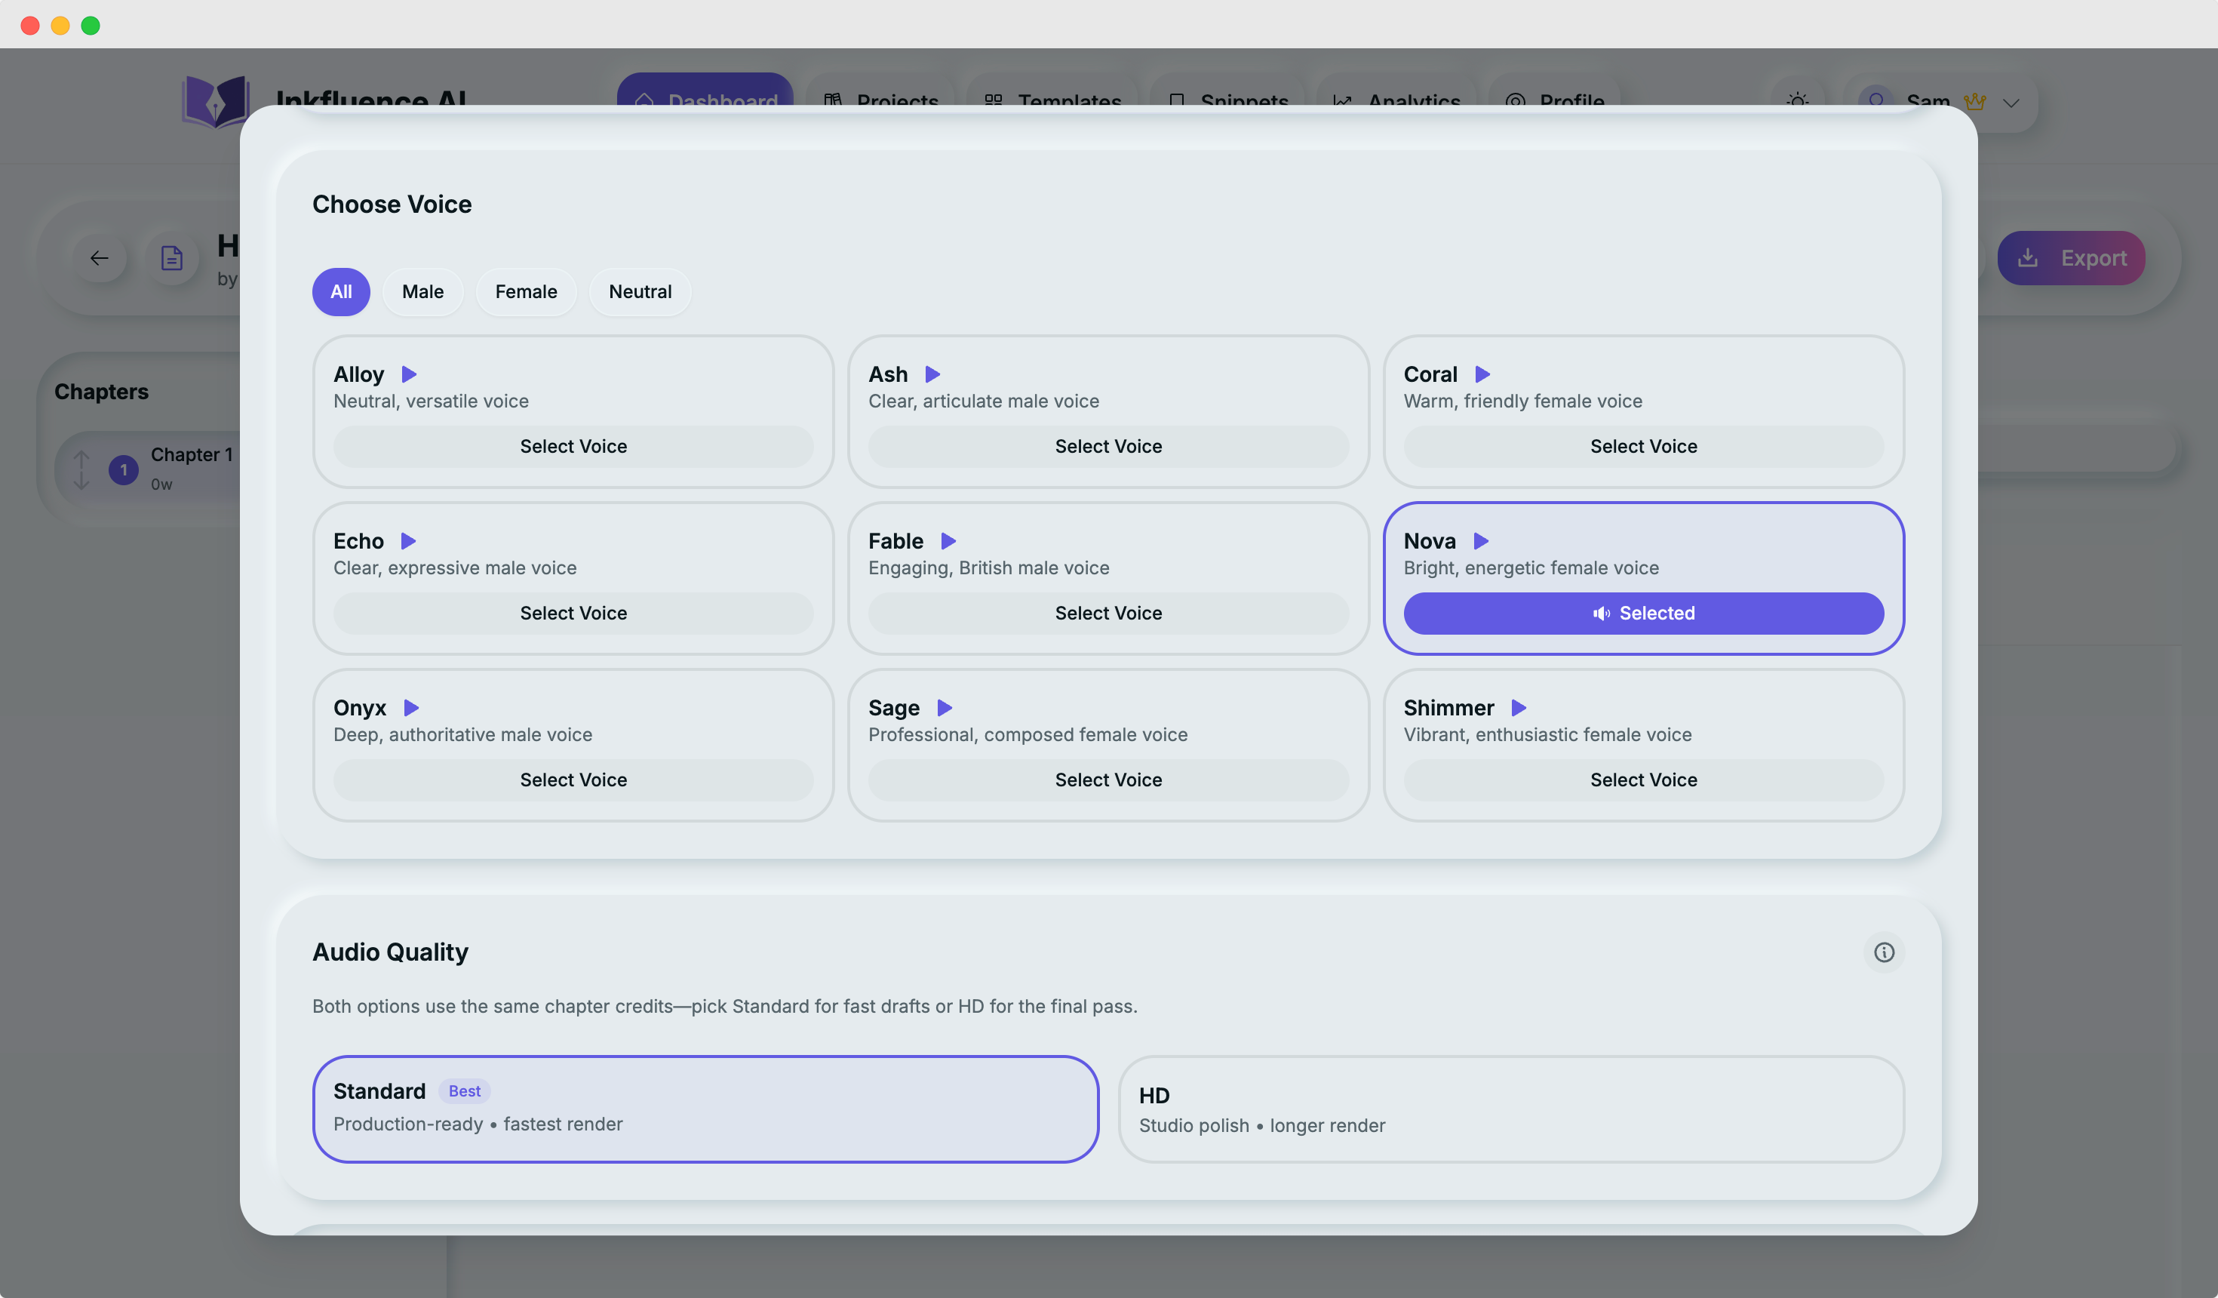Screen dimensions: 2218x1298
Task: Select Voice for Sage
Action: (x=1108, y=780)
